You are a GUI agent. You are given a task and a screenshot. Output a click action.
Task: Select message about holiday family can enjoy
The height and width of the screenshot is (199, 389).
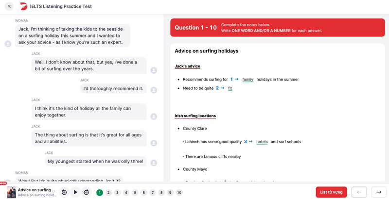89,112
